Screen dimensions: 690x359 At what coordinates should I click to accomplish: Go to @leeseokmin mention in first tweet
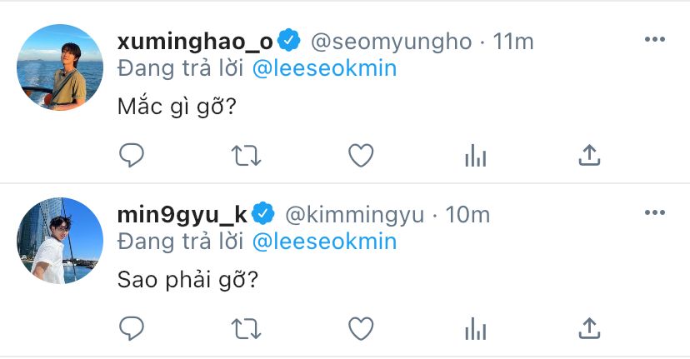point(324,67)
